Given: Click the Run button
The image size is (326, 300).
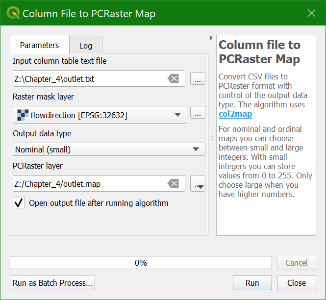Looking at the screenshot, I should click(252, 283).
